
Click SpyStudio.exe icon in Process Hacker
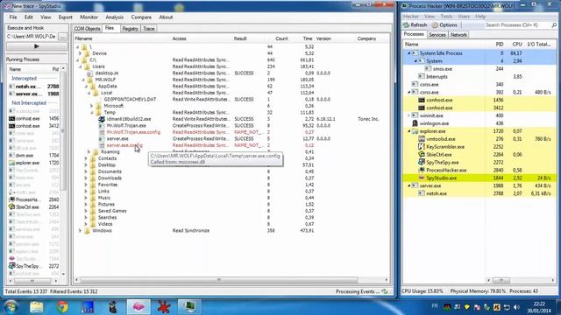422,178
